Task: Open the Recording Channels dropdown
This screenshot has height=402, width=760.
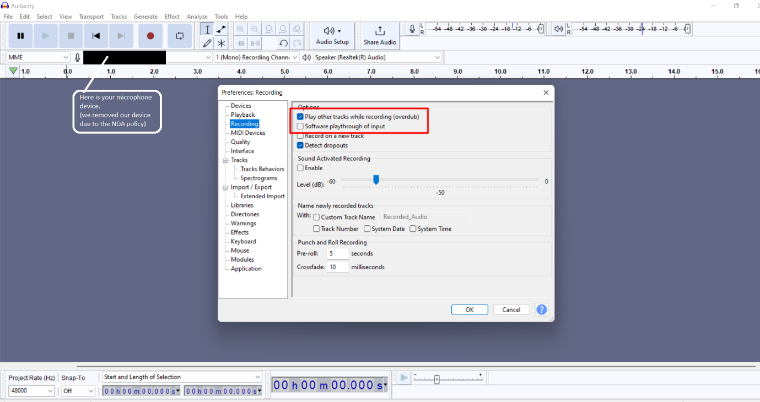Action: 256,57
